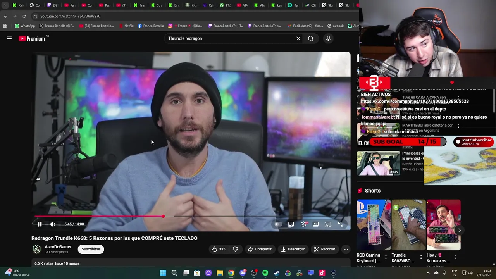Subscribe to AscoDeGamer with Suscribirse
This screenshot has width=496, height=279.
click(91, 249)
